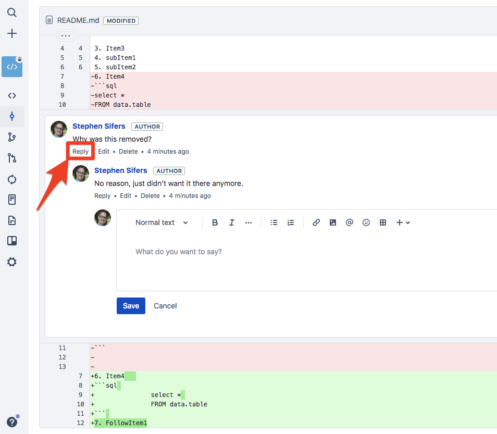Open the emoji picker in editor

pos(366,222)
